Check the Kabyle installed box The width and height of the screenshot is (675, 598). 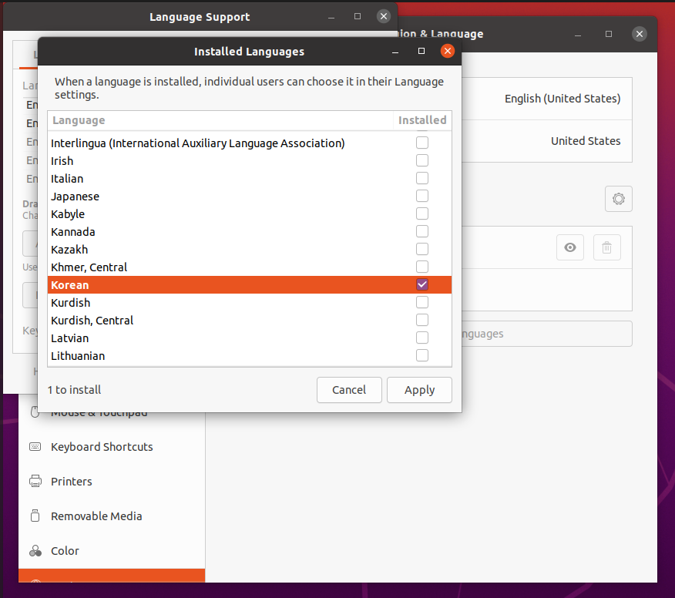coord(422,213)
